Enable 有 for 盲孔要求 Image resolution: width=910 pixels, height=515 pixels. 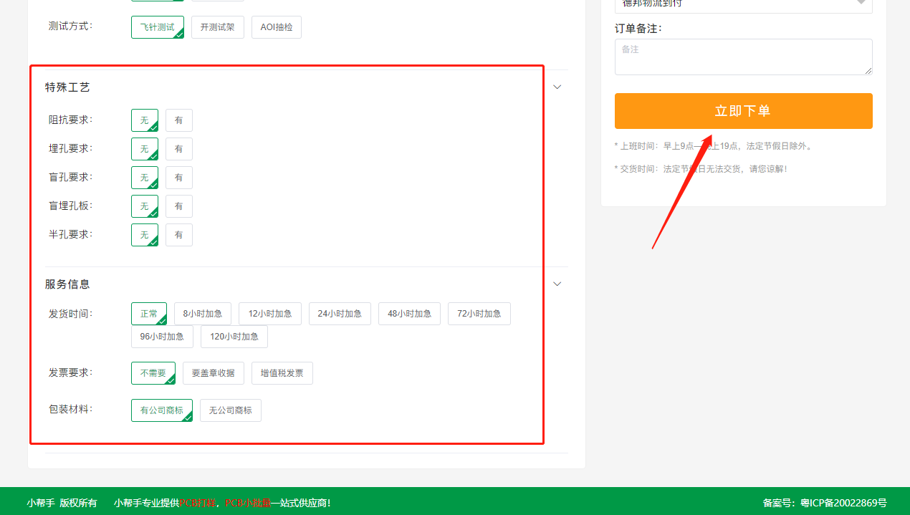pos(179,177)
